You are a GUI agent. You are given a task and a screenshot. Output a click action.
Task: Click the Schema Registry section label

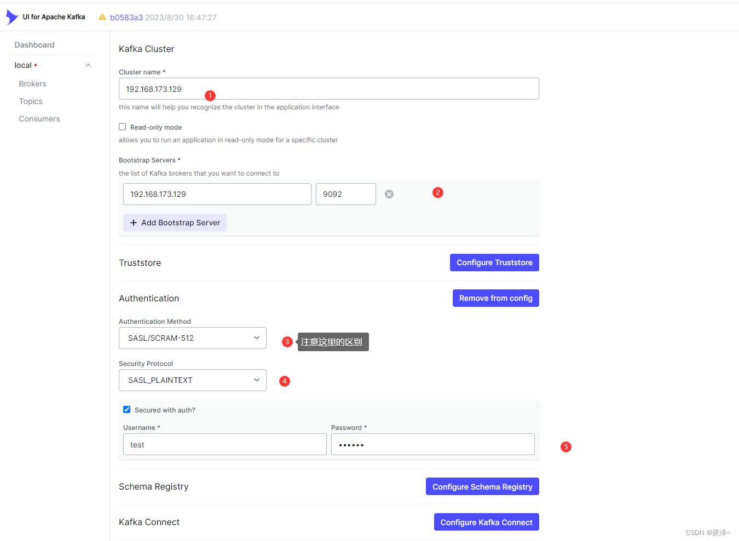(154, 486)
